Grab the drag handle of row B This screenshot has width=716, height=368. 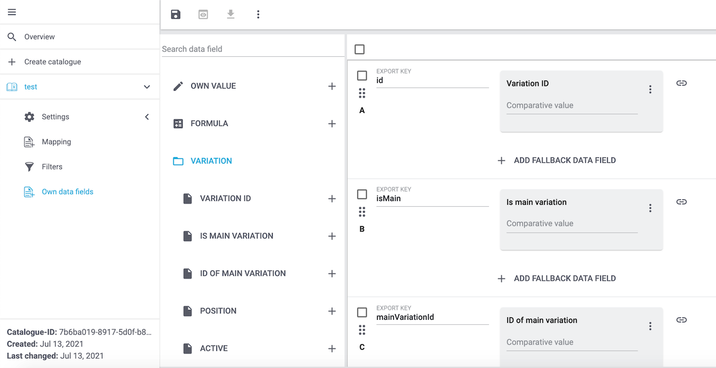point(361,212)
